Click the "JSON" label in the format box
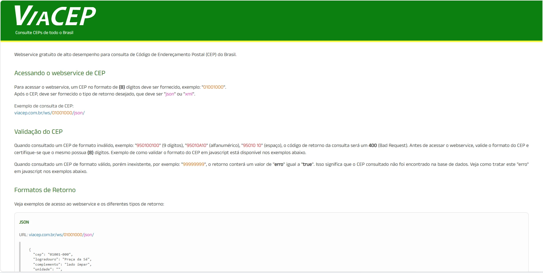Image resolution: width=543 pixels, height=273 pixels. click(x=24, y=222)
